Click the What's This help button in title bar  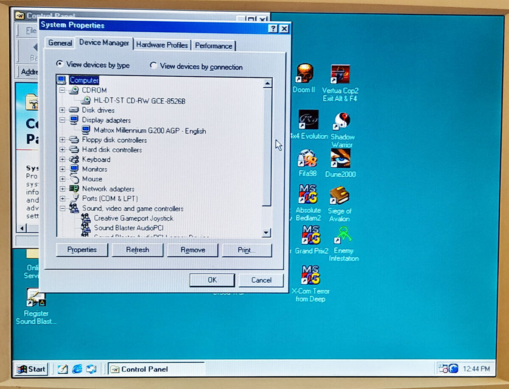pos(274,28)
